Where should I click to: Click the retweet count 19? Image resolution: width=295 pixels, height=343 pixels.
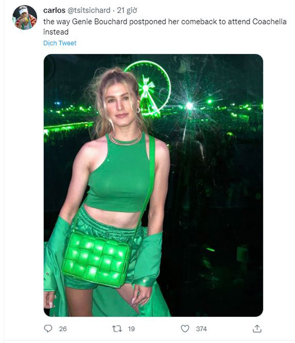[x=132, y=329]
